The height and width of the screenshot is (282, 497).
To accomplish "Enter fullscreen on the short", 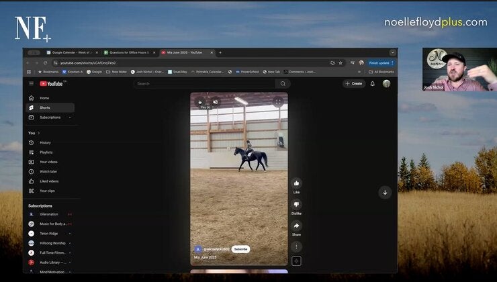I will [277, 101].
